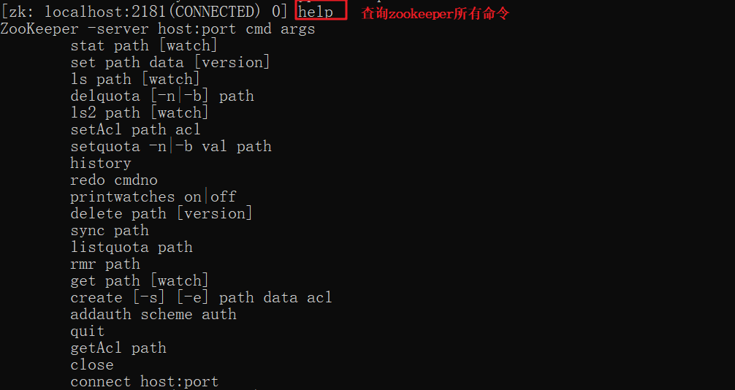Click the 'rmr path' line
This screenshot has height=390, width=735.
tap(105, 264)
